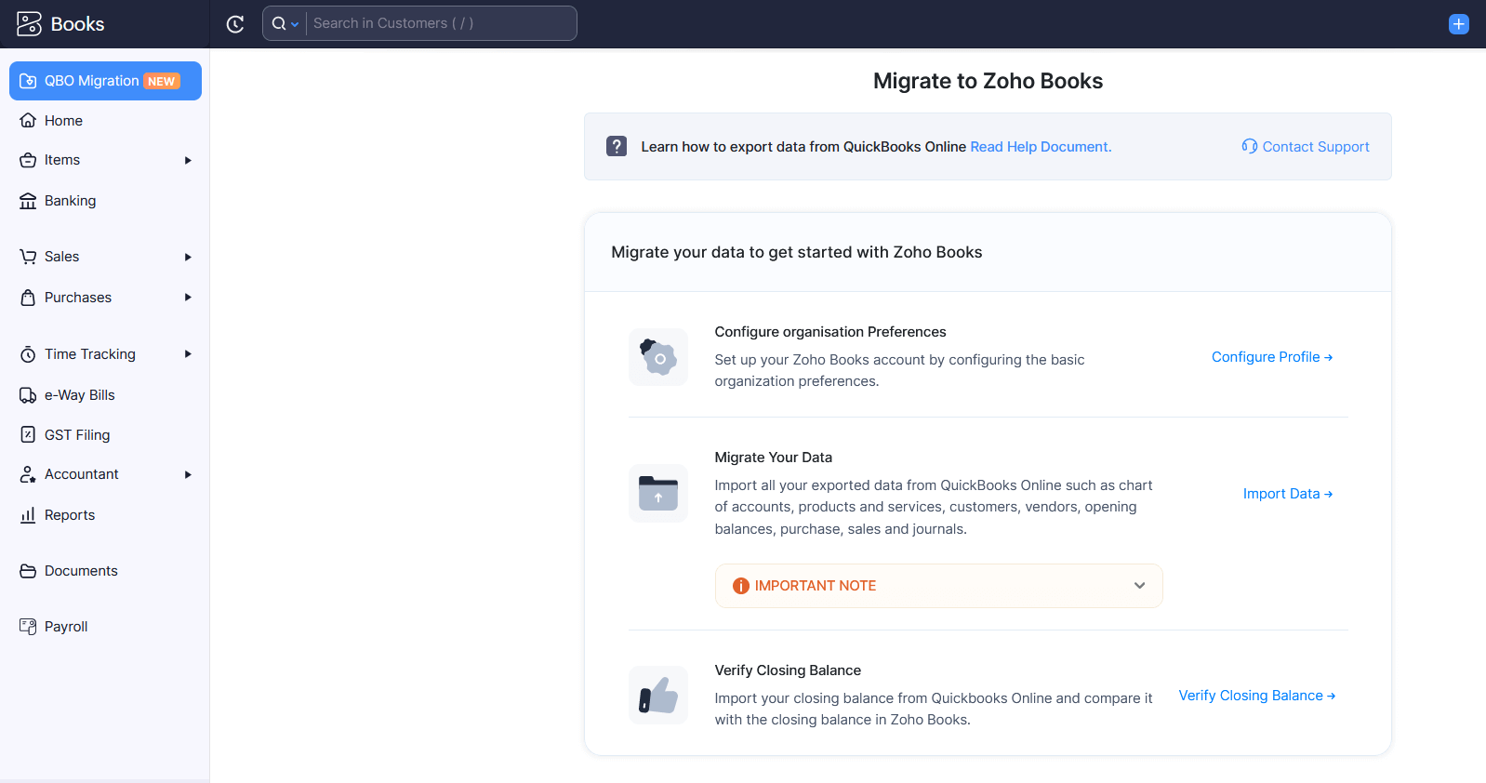The image size is (1486, 783).
Task: Click the e-Way Bills truck icon
Action: (28, 395)
